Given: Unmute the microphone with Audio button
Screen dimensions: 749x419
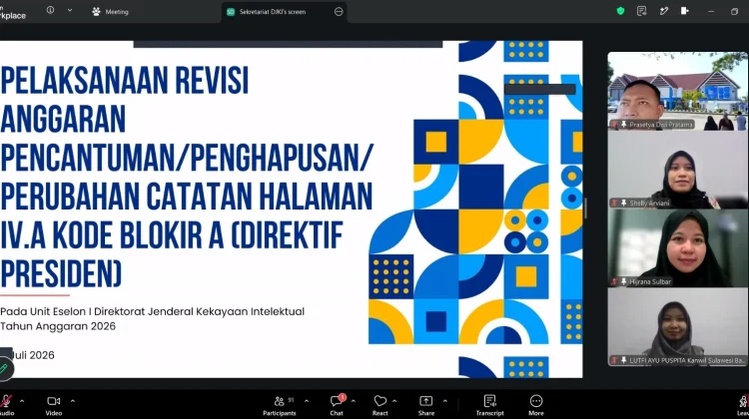Looking at the screenshot, I should coord(6,405).
